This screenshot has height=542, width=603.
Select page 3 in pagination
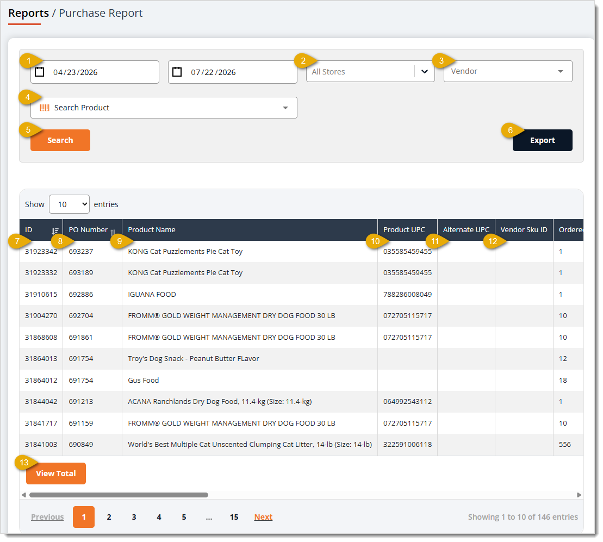tap(134, 517)
